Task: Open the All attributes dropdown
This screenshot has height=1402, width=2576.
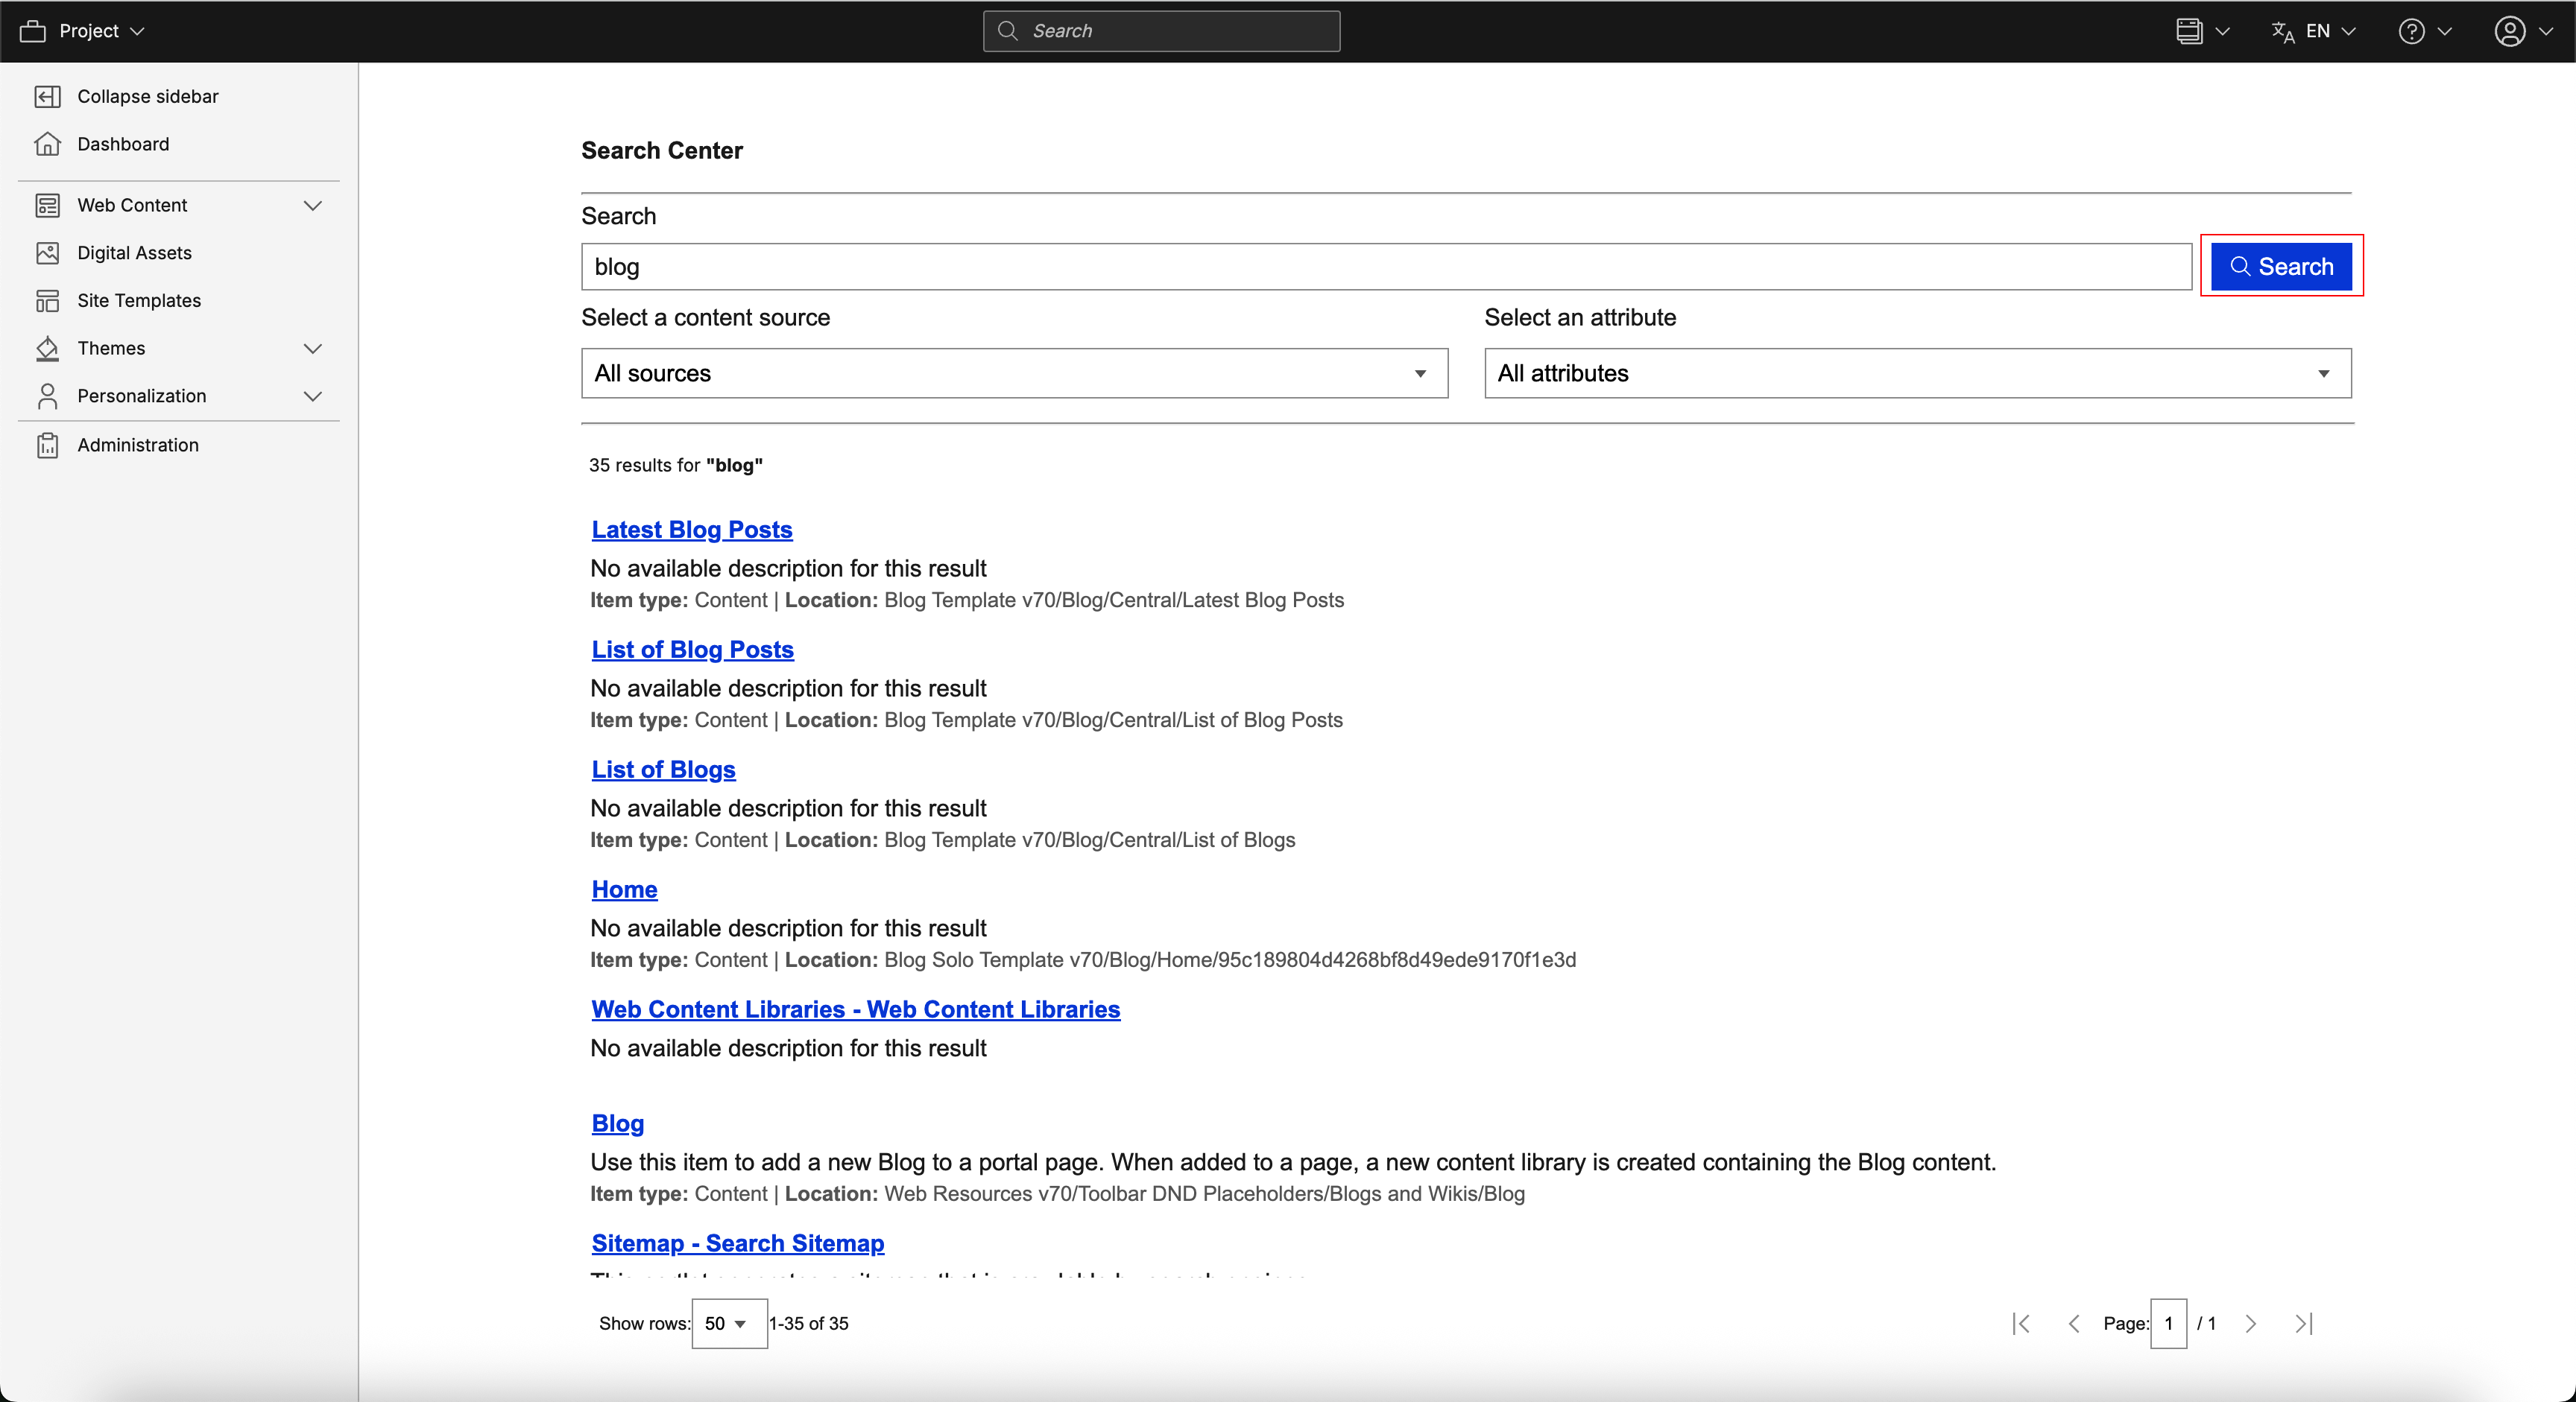Action: [1916, 372]
